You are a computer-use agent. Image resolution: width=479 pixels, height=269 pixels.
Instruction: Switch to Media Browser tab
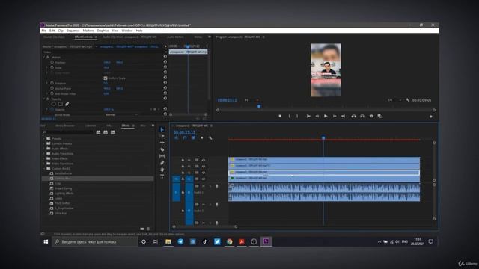pyautogui.click(x=64, y=126)
